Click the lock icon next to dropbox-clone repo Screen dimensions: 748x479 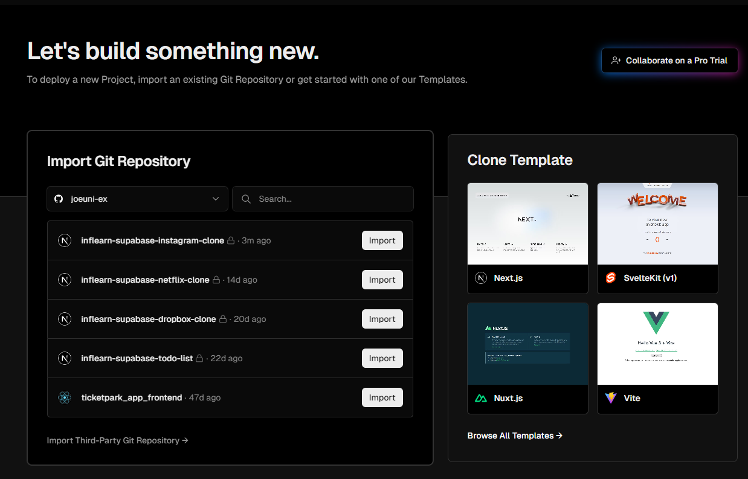(x=223, y=319)
